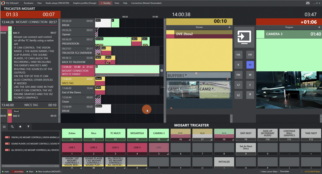Click the ZOLTAN item in PRESENTATION timeline
Viewport: 322px width, 174px height.
pyautogui.click(x=113, y=42)
